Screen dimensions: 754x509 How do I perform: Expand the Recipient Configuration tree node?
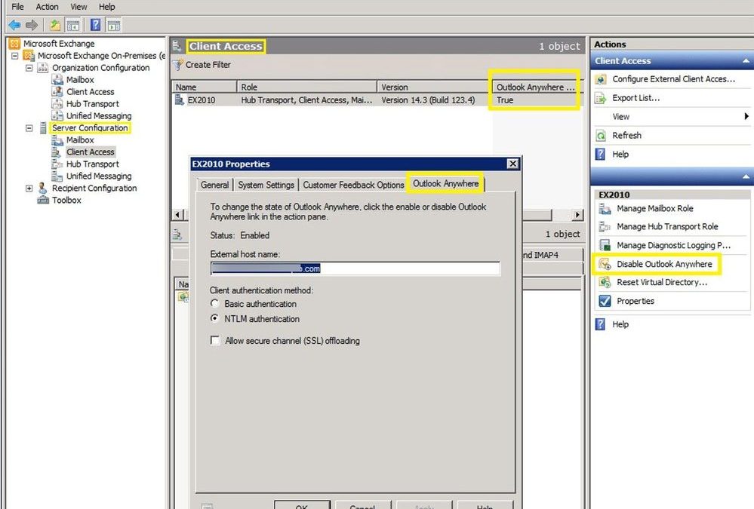click(x=29, y=189)
